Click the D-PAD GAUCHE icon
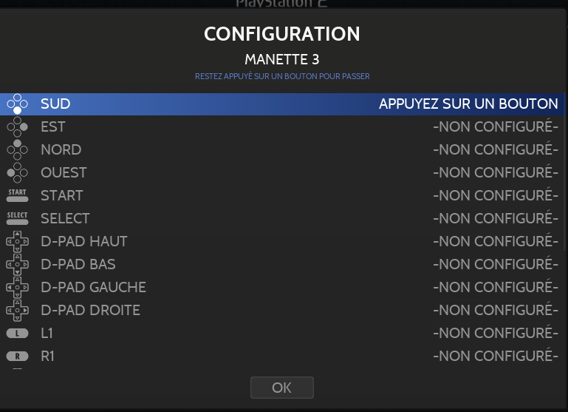The width and height of the screenshot is (568, 412). (17, 288)
